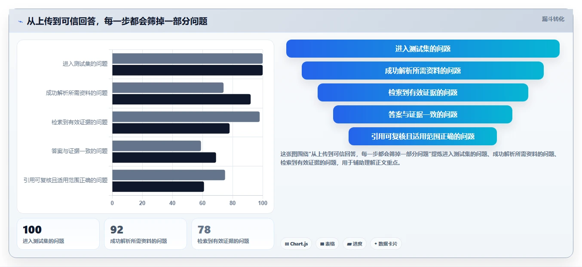Viewport: 582px width, 267px height.
Task: Click the chart axis label 答案与证据一致的问题
Action: [x=80, y=151]
